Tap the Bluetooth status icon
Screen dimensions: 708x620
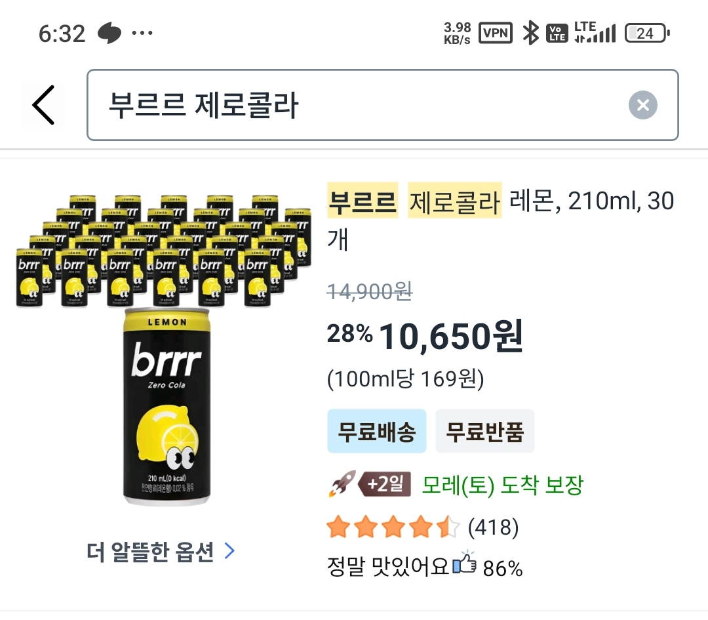pos(530,33)
